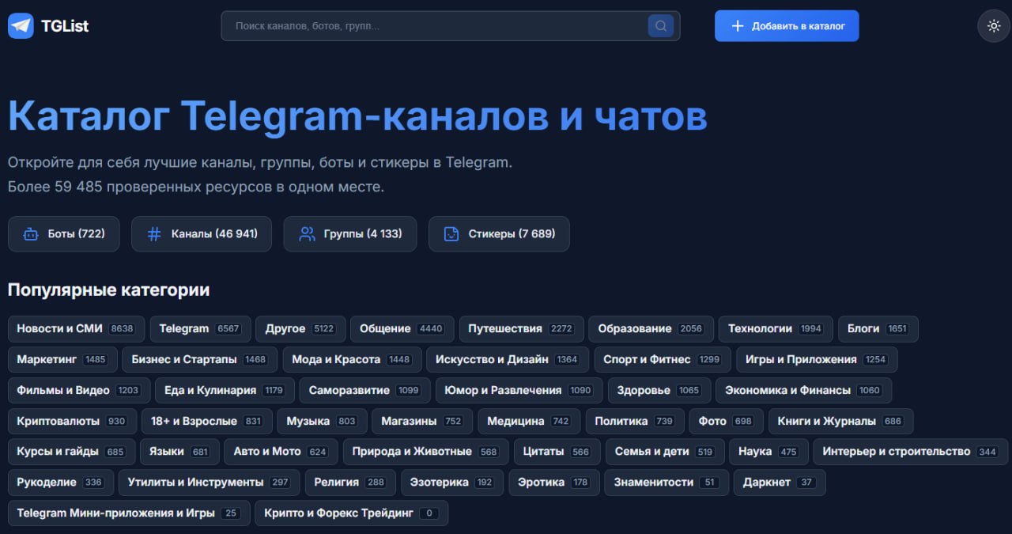1012x534 pixels.
Task: Open the Даркнет category
Action: pos(780,483)
